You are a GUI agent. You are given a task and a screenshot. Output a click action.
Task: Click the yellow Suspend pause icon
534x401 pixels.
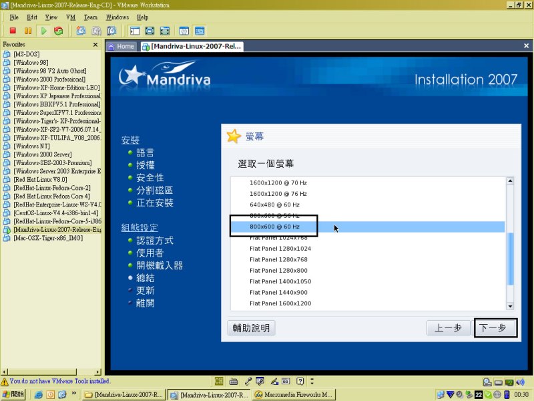pos(28,31)
